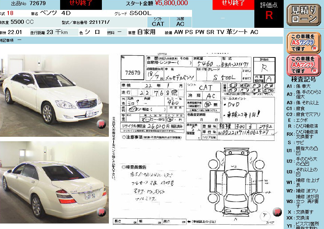Image resolution: width=324 pixels, height=229 pixels.
Task: Click the X 交換要す legend entry
Action: pos(301,212)
